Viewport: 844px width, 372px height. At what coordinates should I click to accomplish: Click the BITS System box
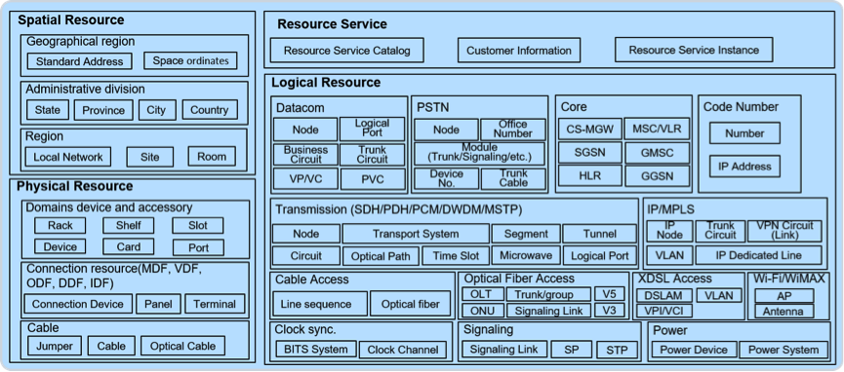click(316, 350)
